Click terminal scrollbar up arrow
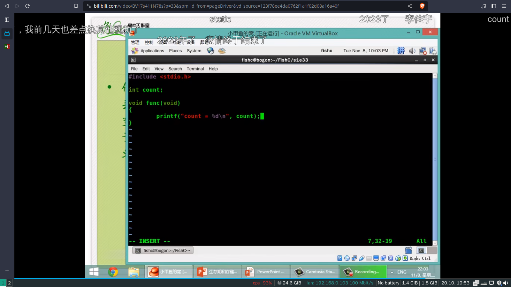Image resolution: width=511 pixels, height=287 pixels. [x=435, y=76]
